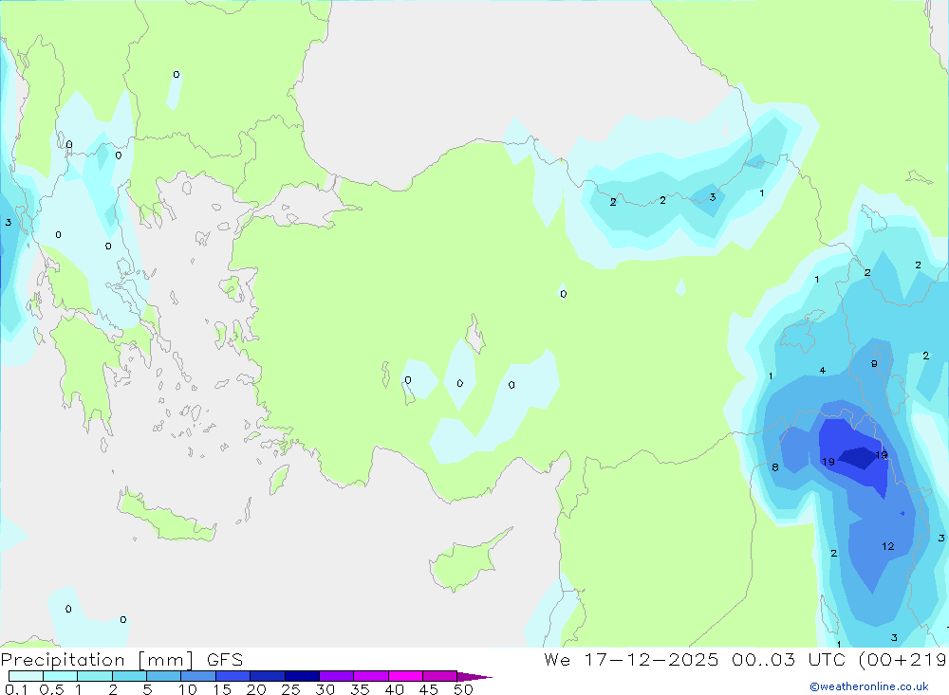The image size is (949, 695).
Task: Click the legend scale label "30"
Action: point(325,689)
